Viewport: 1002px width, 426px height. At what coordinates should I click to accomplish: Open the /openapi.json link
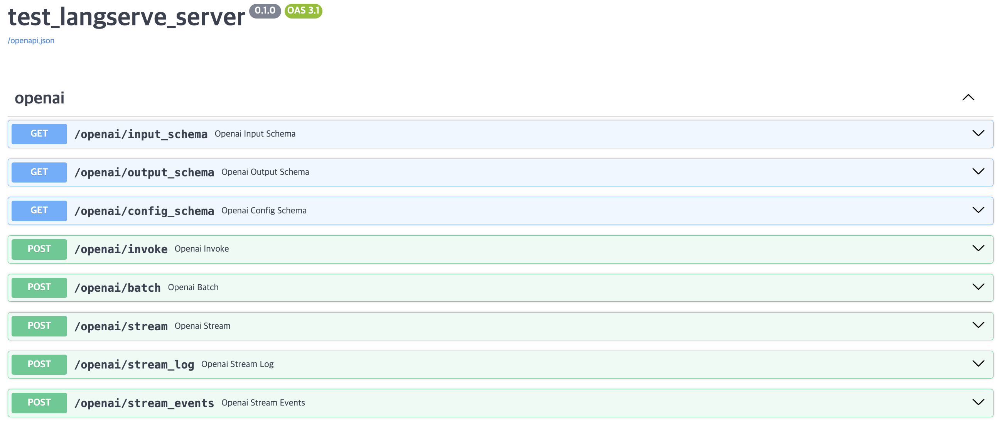pyautogui.click(x=31, y=41)
